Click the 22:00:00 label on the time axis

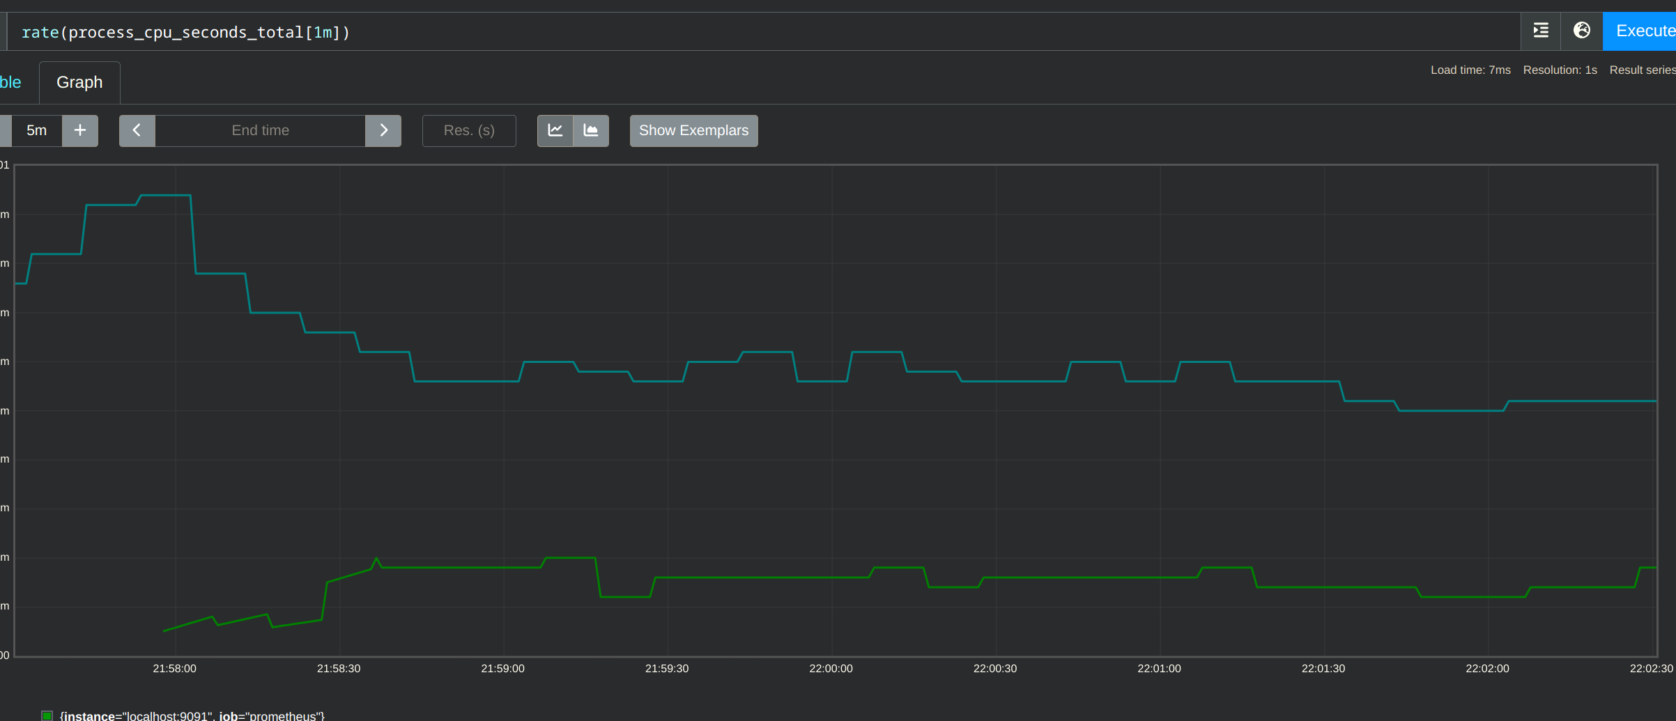(x=831, y=668)
